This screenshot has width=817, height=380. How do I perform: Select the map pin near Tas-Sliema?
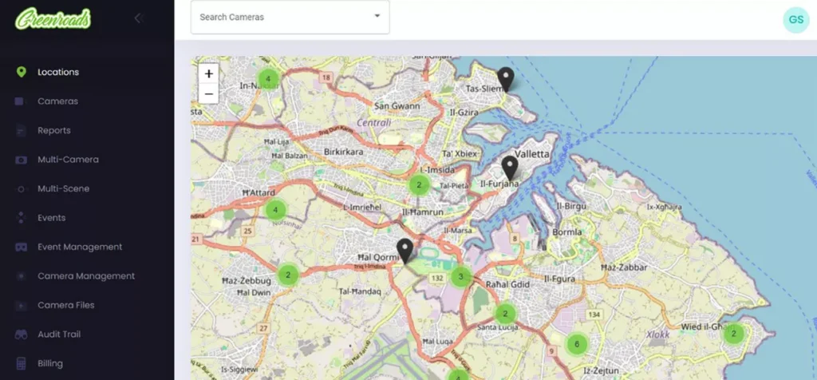[x=505, y=79]
